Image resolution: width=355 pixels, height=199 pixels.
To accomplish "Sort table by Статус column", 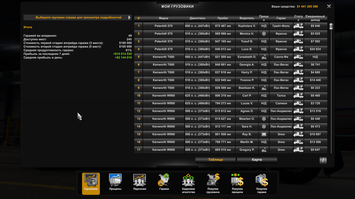I will tap(298, 18).
